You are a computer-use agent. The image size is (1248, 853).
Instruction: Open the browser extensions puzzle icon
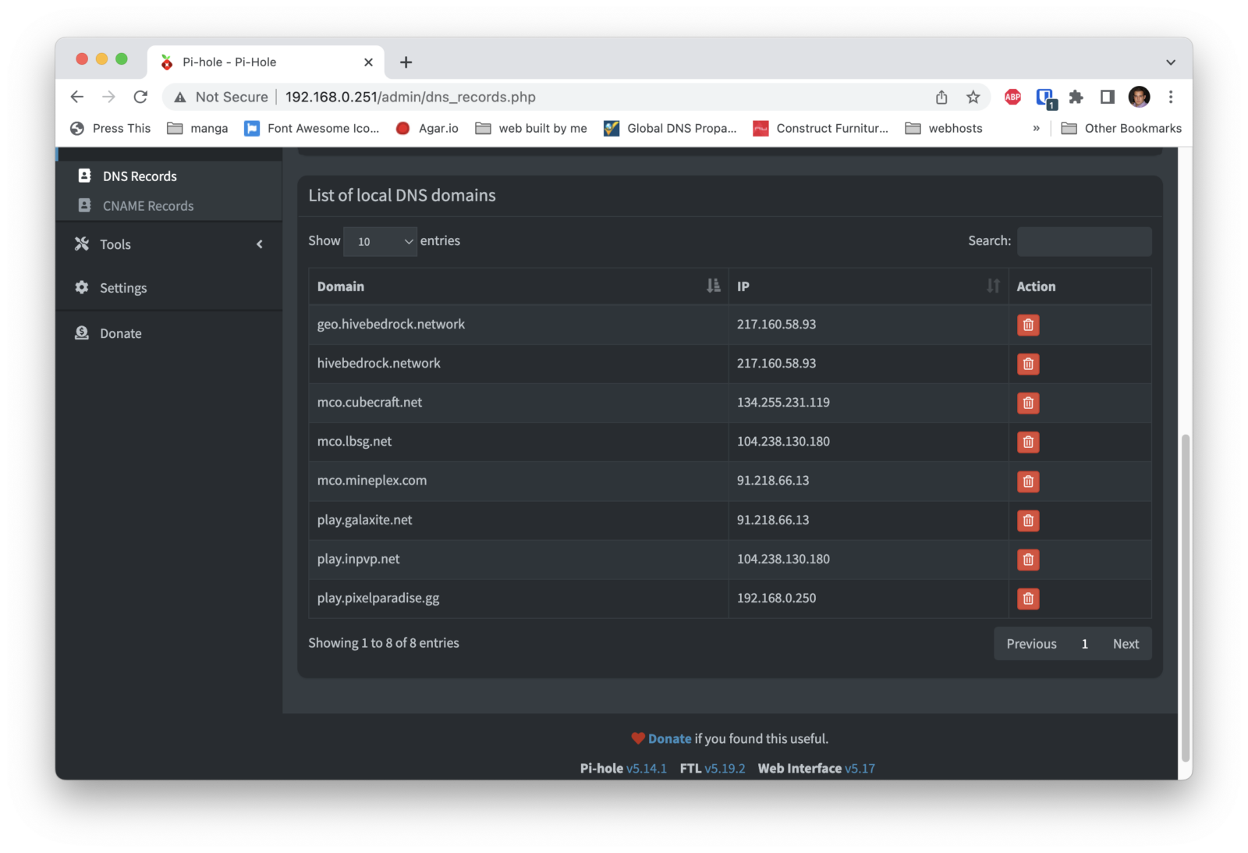coord(1076,97)
